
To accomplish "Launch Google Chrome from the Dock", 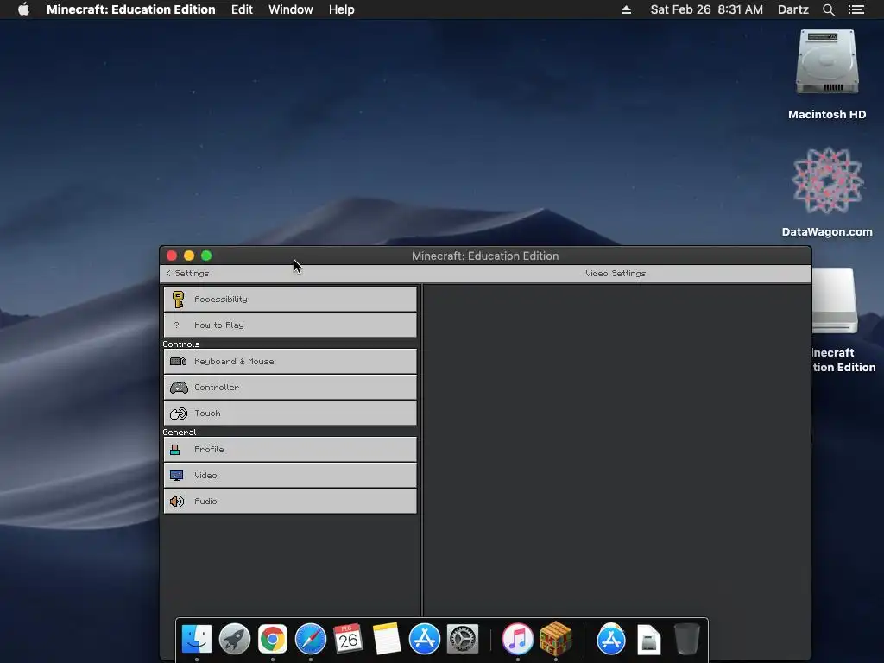I will point(272,639).
